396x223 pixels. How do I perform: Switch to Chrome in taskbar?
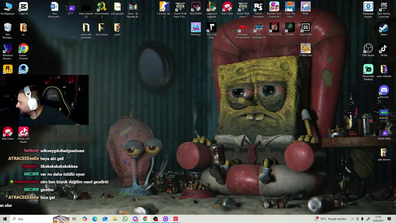tap(145, 219)
